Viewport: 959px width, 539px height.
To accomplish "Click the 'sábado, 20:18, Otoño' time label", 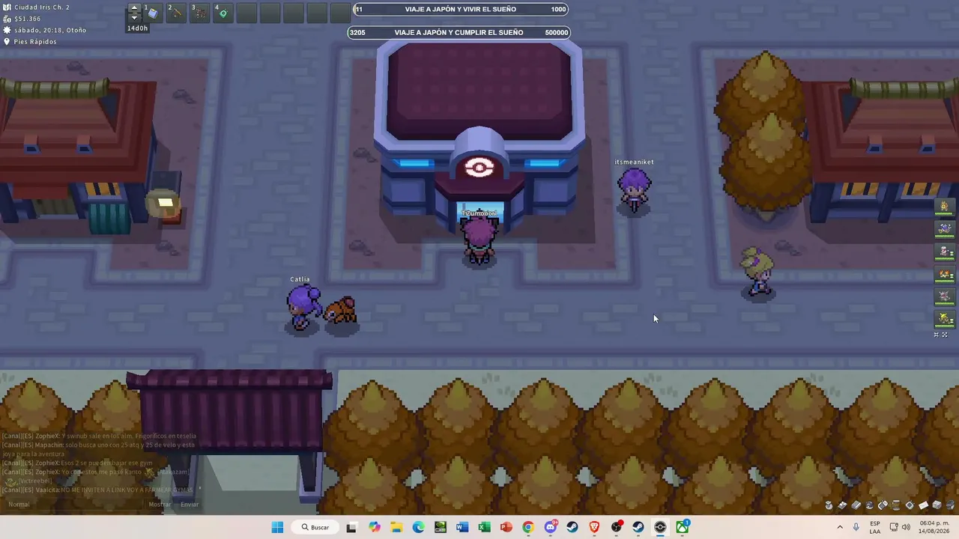I will [50, 30].
